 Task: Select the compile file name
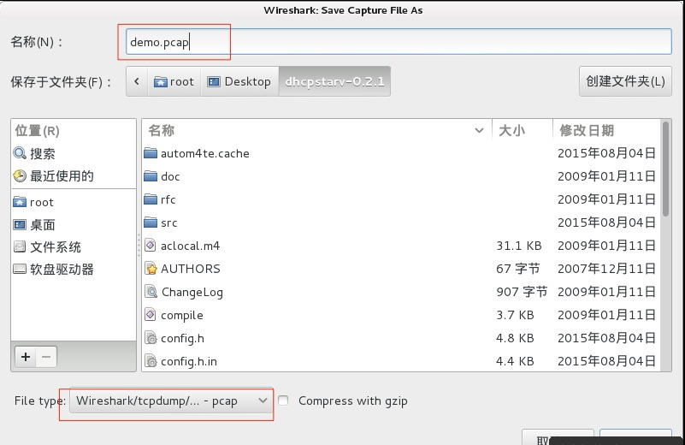click(x=182, y=315)
